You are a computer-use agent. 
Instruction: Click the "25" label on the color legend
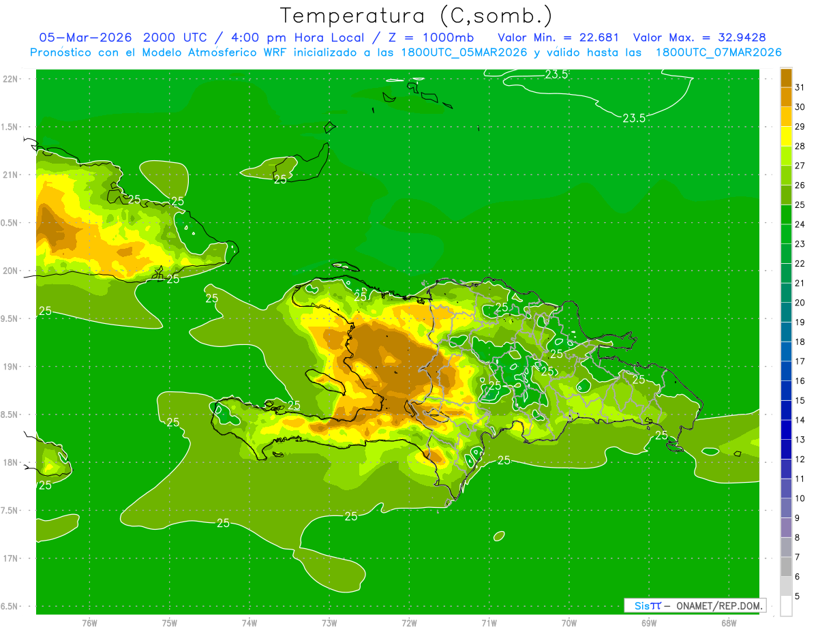(x=800, y=205)
